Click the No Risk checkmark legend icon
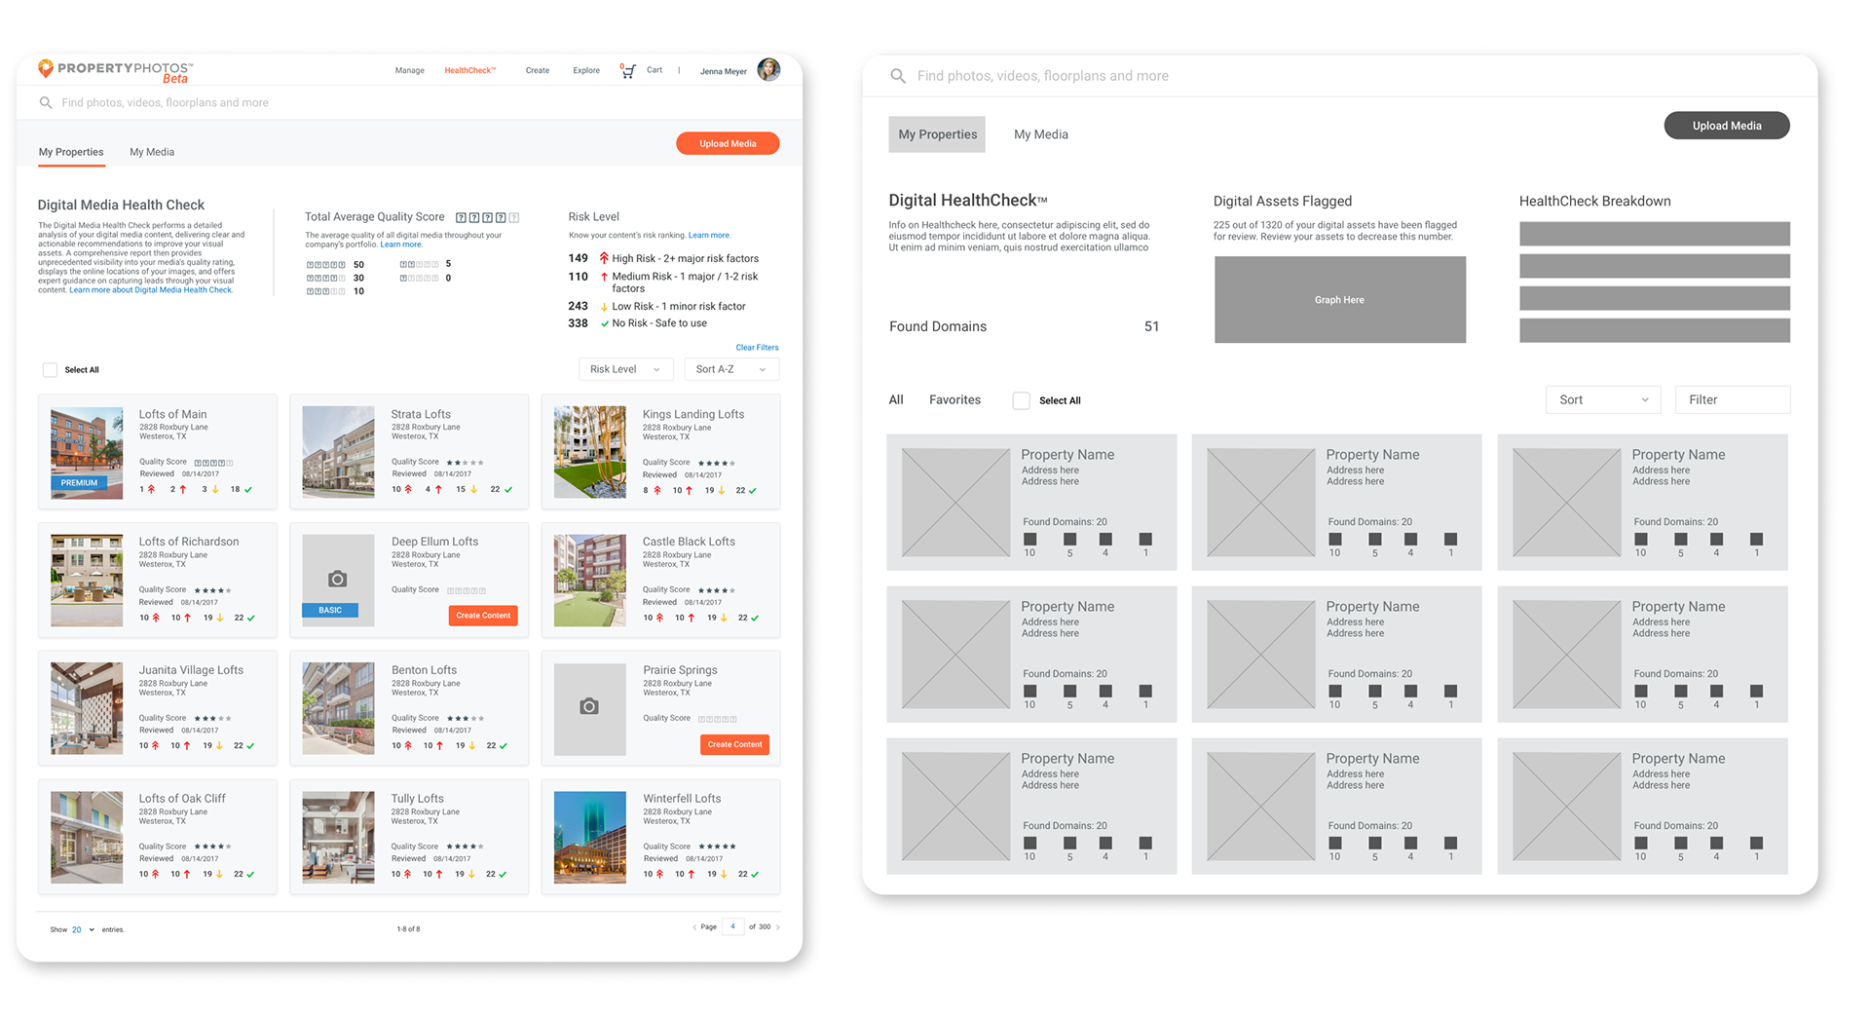Screen dimensions: 1870x1016 605,323
